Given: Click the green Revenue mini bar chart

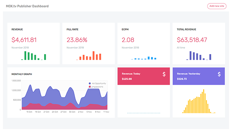Looking at the screenshot, I should click(x=34, y=55).
